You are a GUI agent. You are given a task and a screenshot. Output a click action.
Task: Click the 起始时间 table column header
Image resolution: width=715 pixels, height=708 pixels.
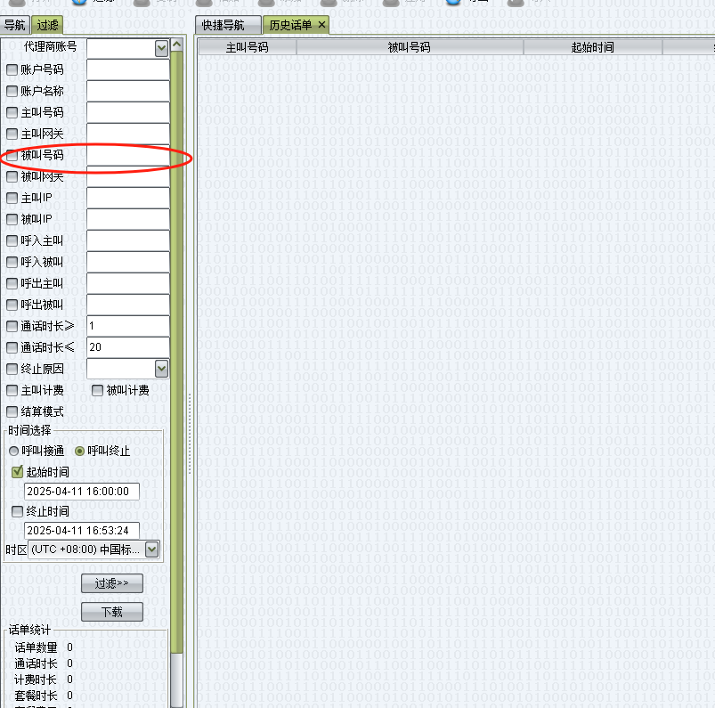tap(592, 47)
